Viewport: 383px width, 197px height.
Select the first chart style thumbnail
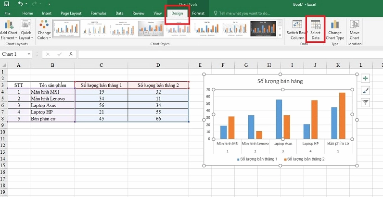pyautogui.click(x=66, y=28)
